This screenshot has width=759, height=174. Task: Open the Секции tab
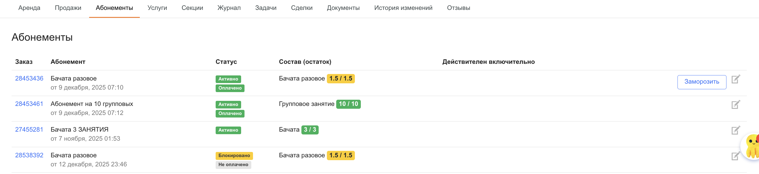[192, 8]
